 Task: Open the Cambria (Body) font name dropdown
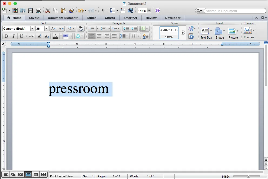pos(32,29)
